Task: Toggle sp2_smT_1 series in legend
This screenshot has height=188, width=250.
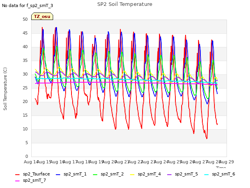Action: click(71, 174)
